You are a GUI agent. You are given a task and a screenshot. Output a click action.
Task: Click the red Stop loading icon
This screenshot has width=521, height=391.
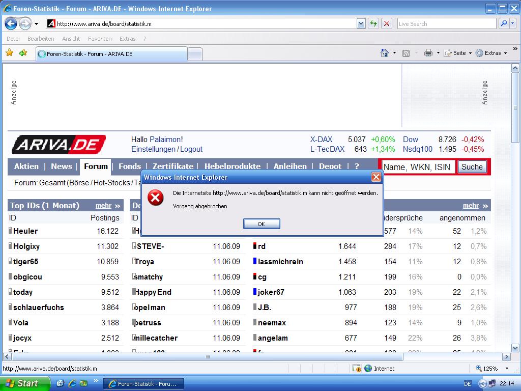pyautogui.click(x=387, y=23)
